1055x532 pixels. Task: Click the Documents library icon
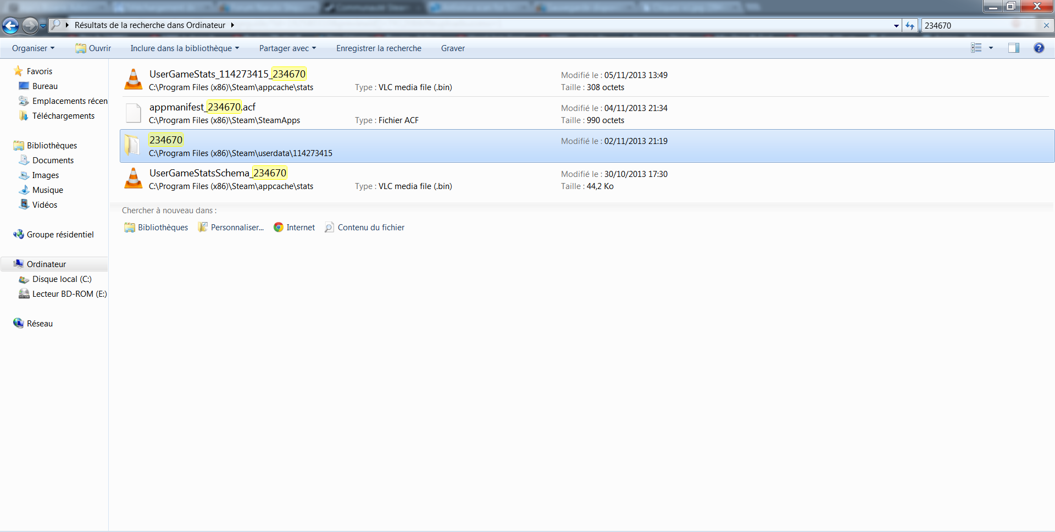click(x=24, y=160)
